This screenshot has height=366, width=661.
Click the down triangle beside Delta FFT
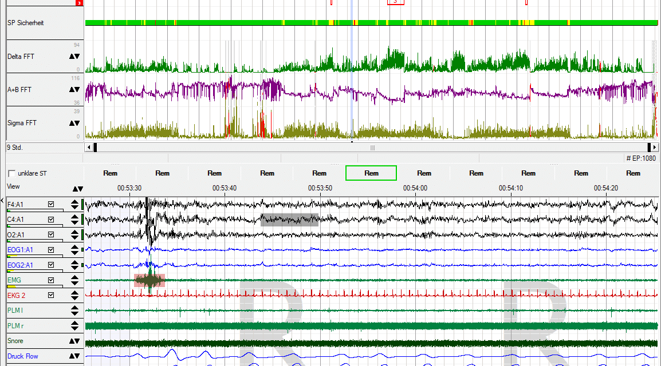click(77, 57)
